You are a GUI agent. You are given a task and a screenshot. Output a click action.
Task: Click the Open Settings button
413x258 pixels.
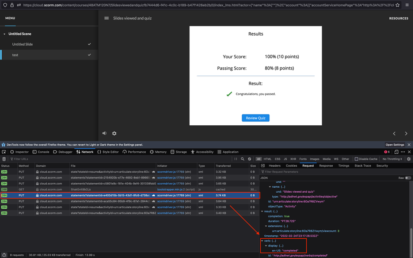(394, 145)
